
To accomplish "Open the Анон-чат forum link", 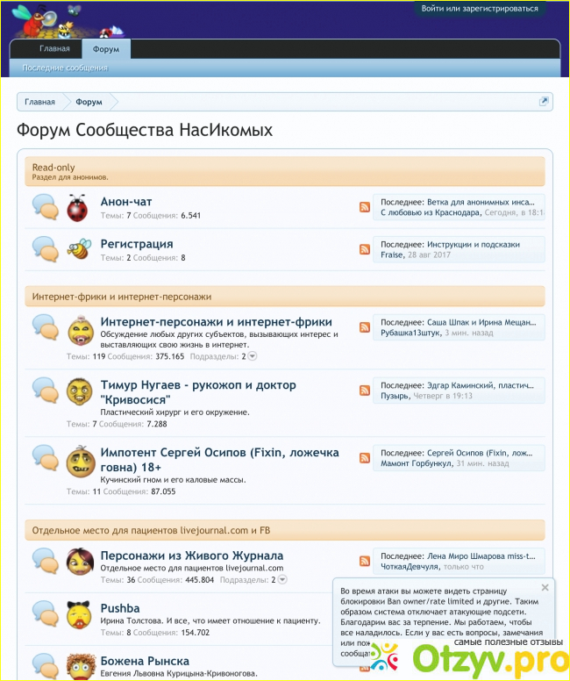I will pos(126,202).
